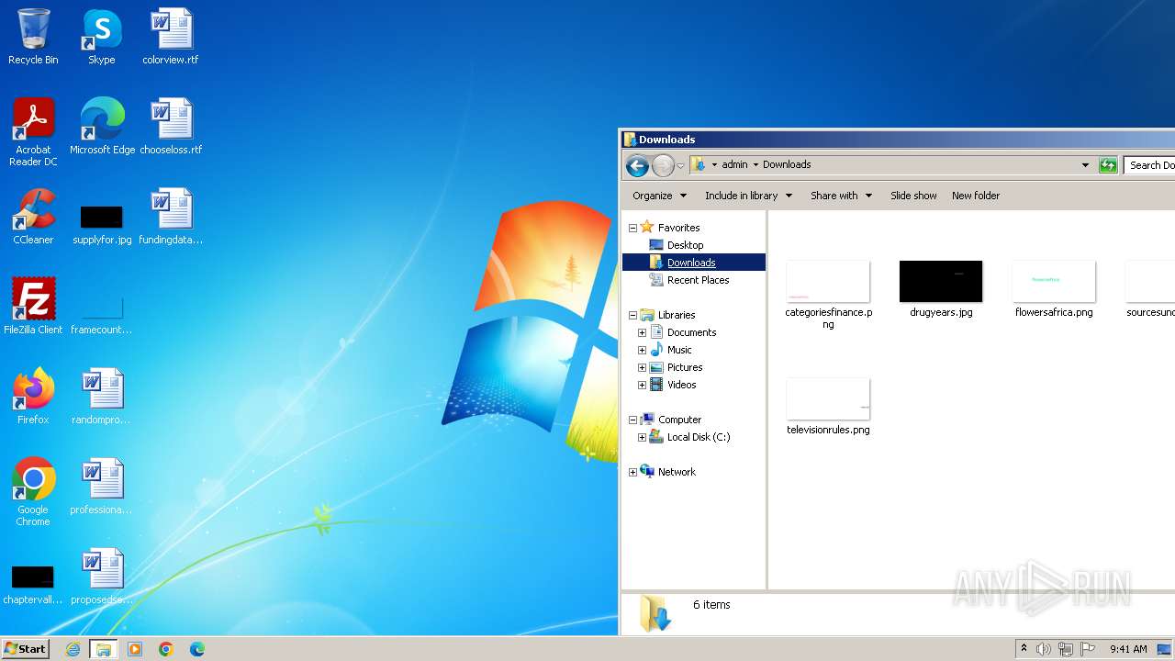Screen dimensions: 1175x661
Task: Collapse the Libraries tree group
Action: click(632, 315)
